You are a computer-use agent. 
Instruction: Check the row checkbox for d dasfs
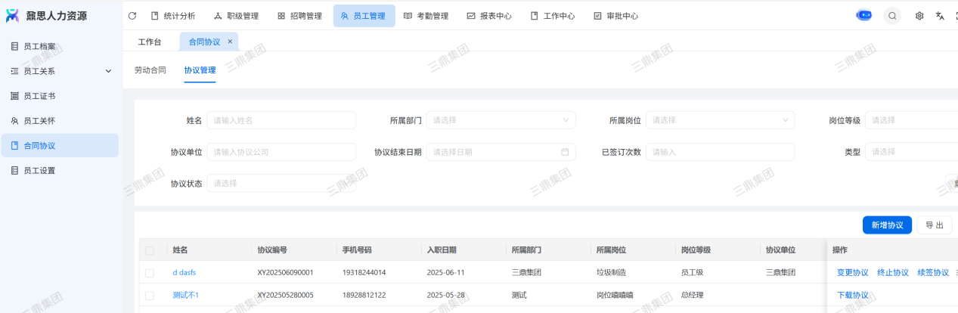tap(150, 273)
